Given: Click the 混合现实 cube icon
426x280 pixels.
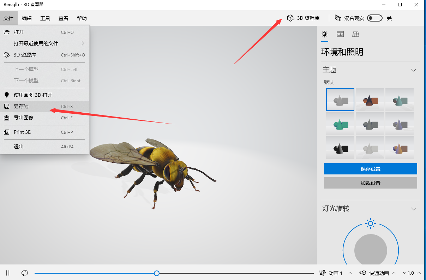Looking at the screenshot, I should click(338, 18).
